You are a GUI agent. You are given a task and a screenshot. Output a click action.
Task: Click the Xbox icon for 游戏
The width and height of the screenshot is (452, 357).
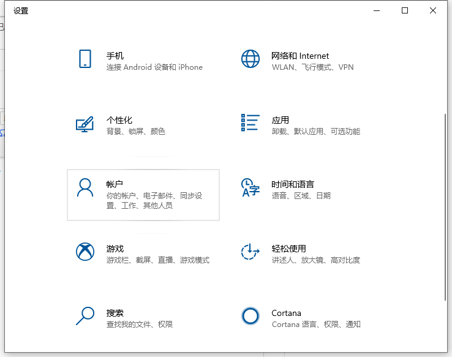click(x=85, y=252)
